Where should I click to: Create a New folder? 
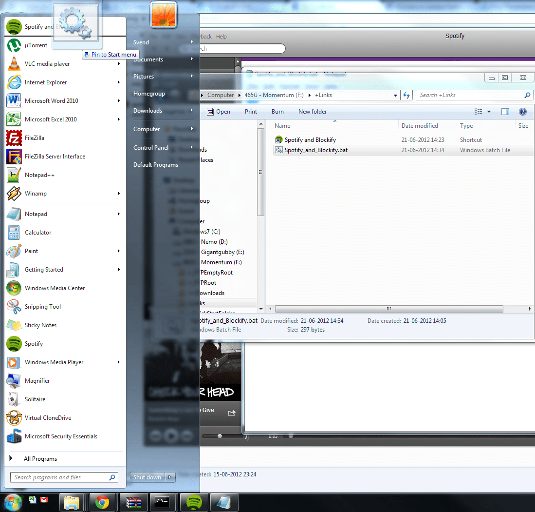click(x=312, y=112)
